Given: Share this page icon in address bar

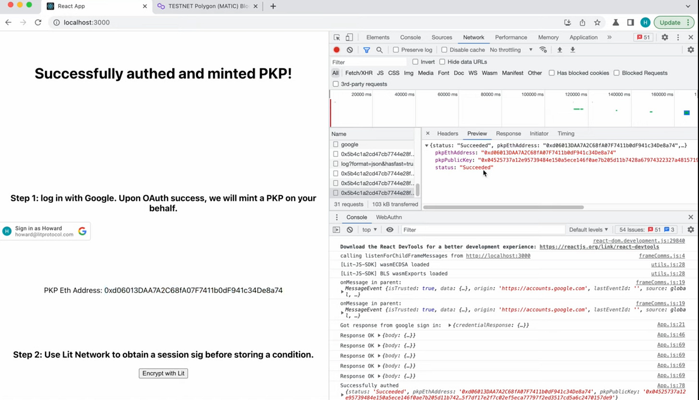Looking at the screenshot, I should click(x=582, y=23).
